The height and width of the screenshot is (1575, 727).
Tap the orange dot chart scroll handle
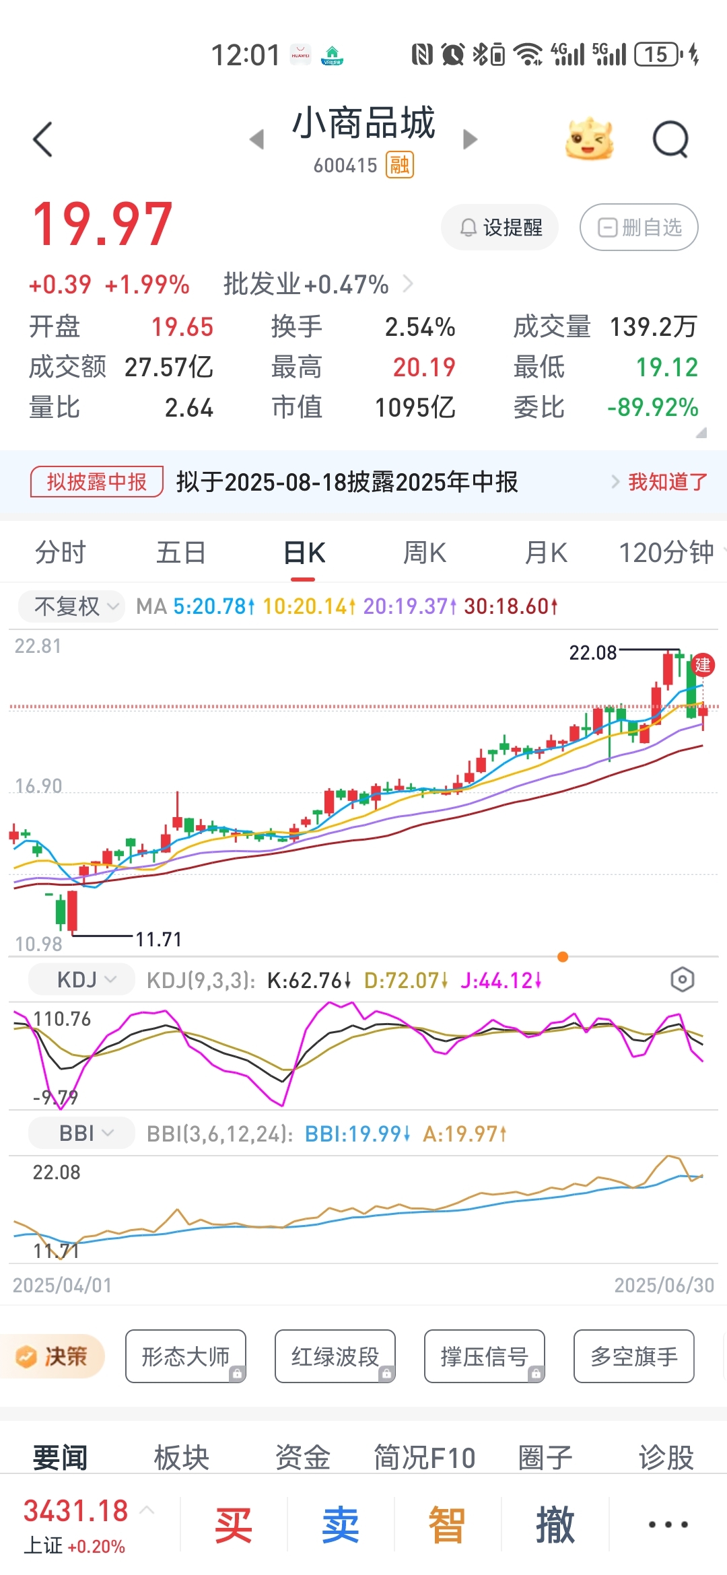pyautogui.click(x=563, y=957)
